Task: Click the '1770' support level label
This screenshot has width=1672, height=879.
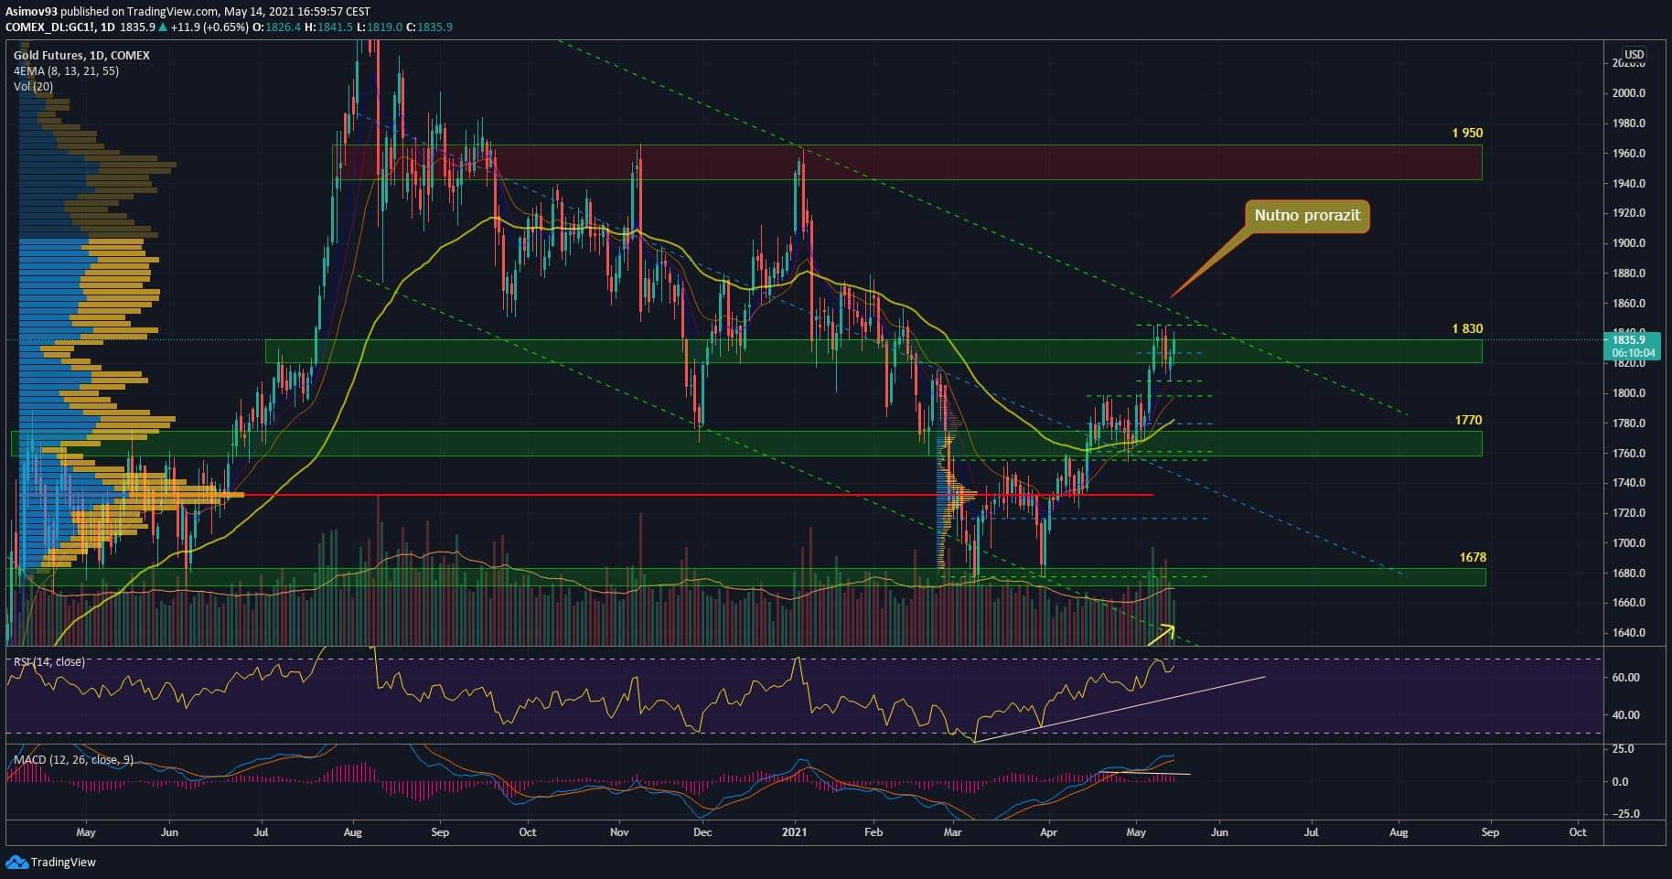Action: [1468, 420]
